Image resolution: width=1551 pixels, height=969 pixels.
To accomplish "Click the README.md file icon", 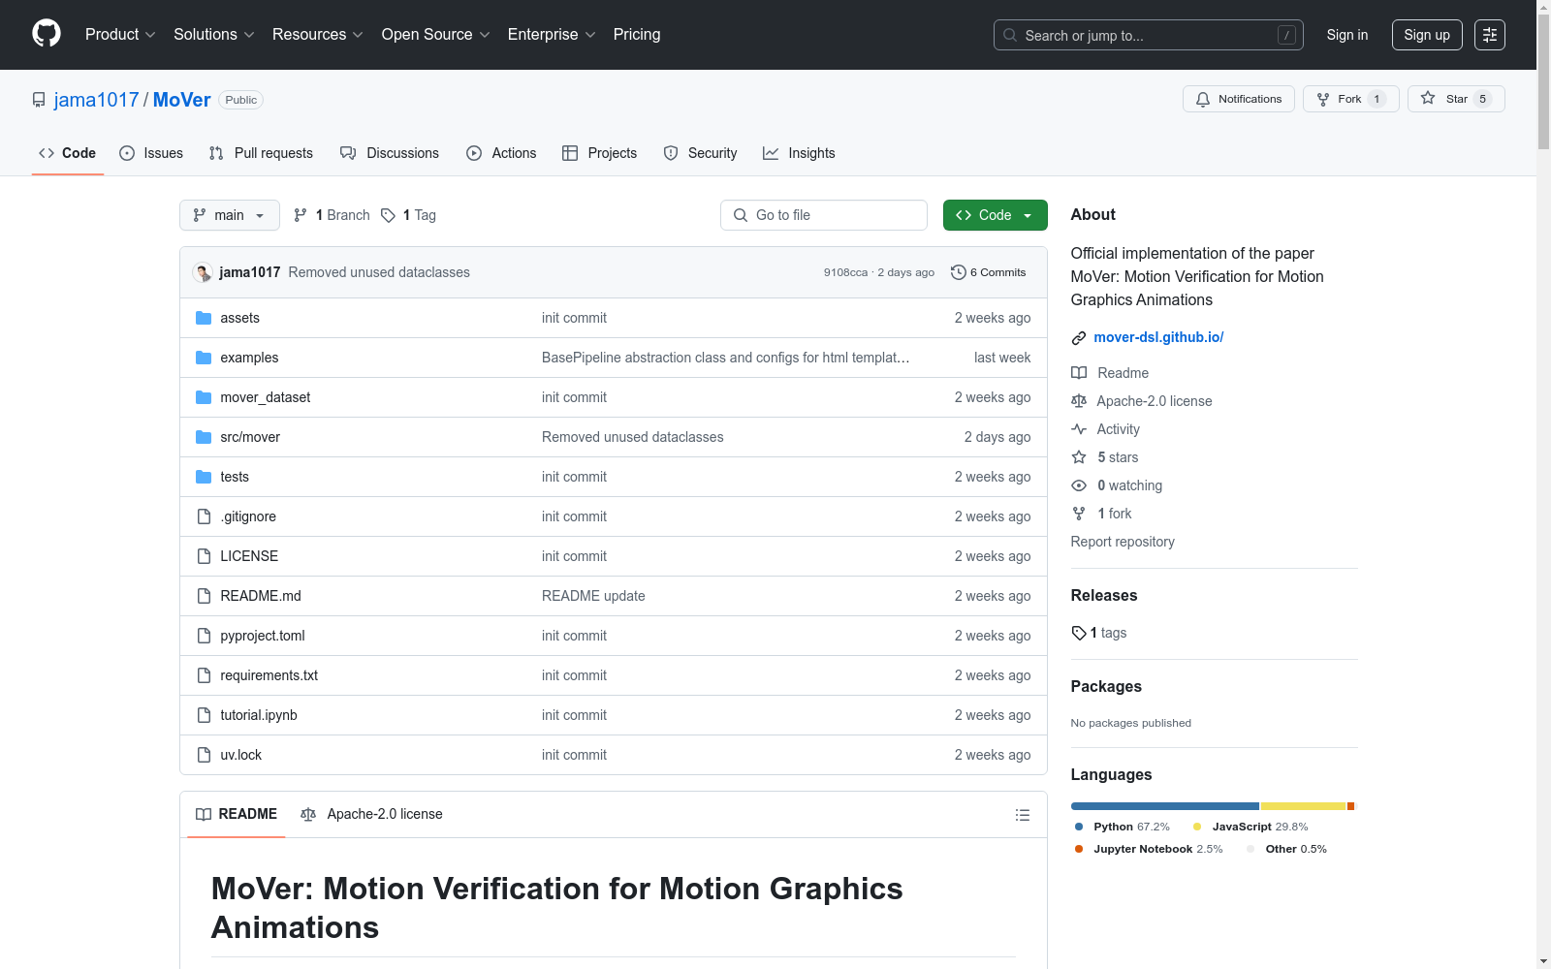I will coord(204,596).
